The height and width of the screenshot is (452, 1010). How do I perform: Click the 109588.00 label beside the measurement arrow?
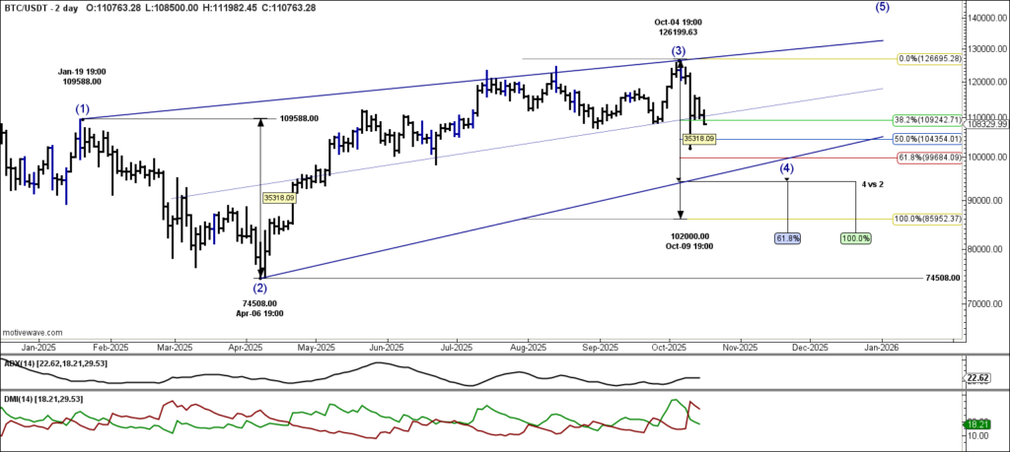pos(299,118)
